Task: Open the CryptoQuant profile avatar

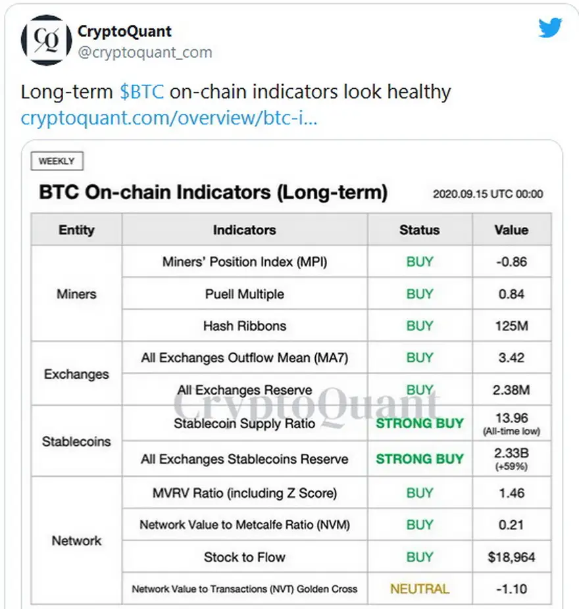Action: tap(46, 40)
